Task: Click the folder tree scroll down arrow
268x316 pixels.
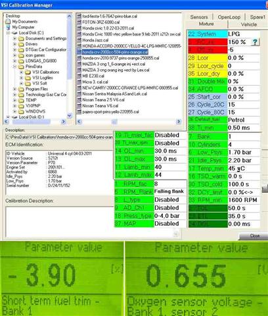Action: [x=70, y=115]
